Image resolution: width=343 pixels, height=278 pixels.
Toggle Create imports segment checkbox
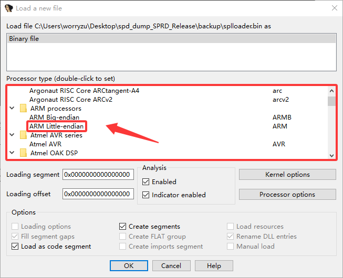tap(123, 247)
